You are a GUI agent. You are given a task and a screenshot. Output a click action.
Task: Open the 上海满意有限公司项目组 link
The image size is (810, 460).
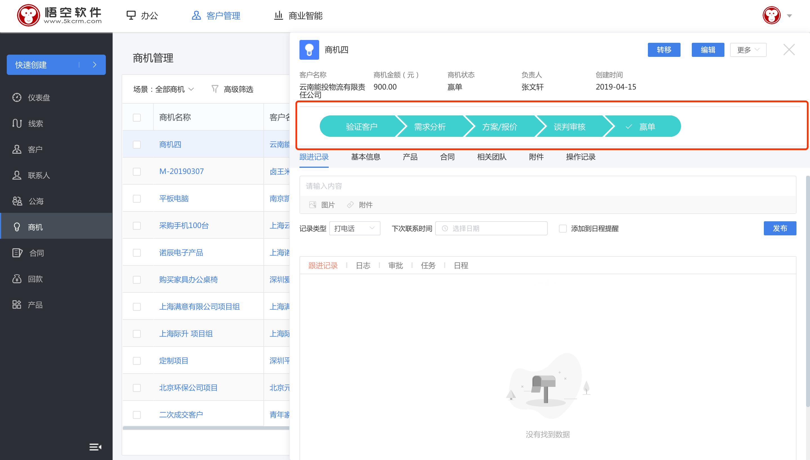coord(199,307)
